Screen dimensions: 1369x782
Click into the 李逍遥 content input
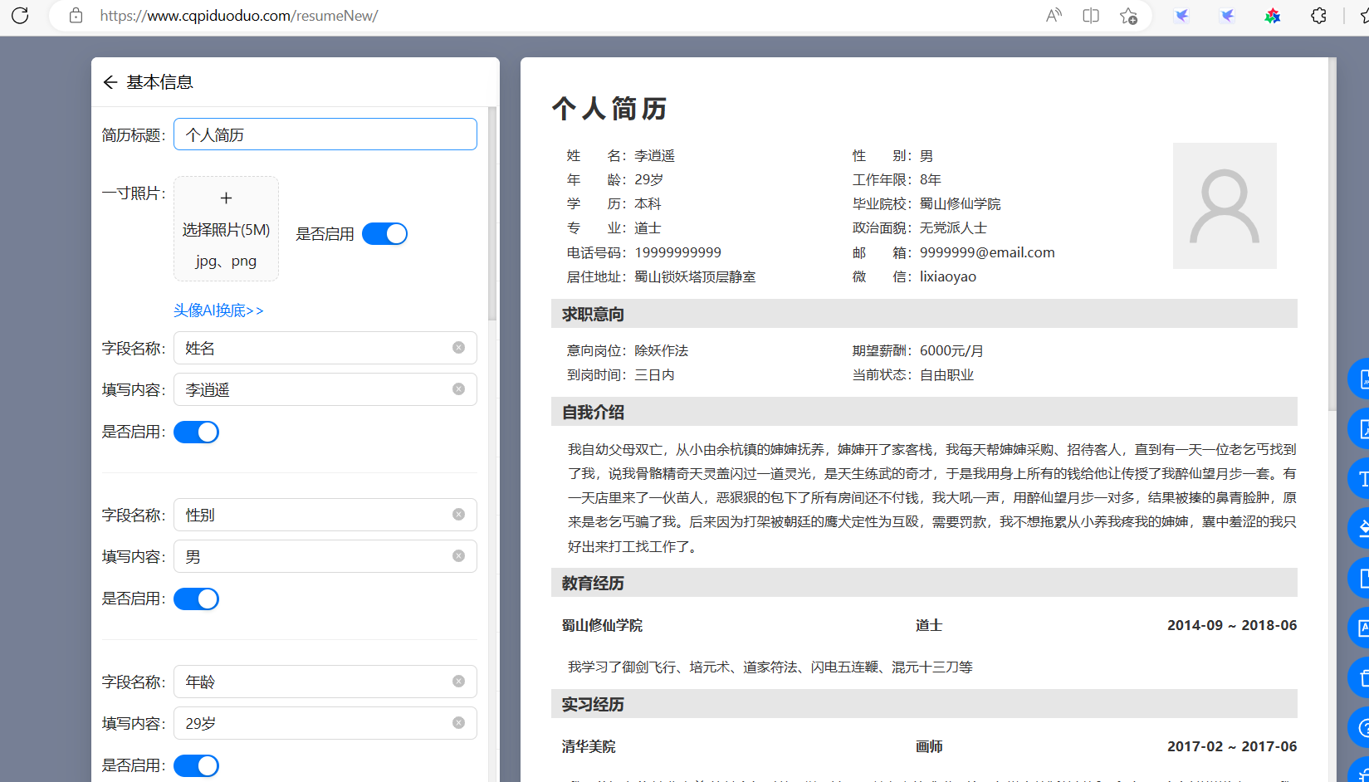pyautogui.click(x=325, y=389)
